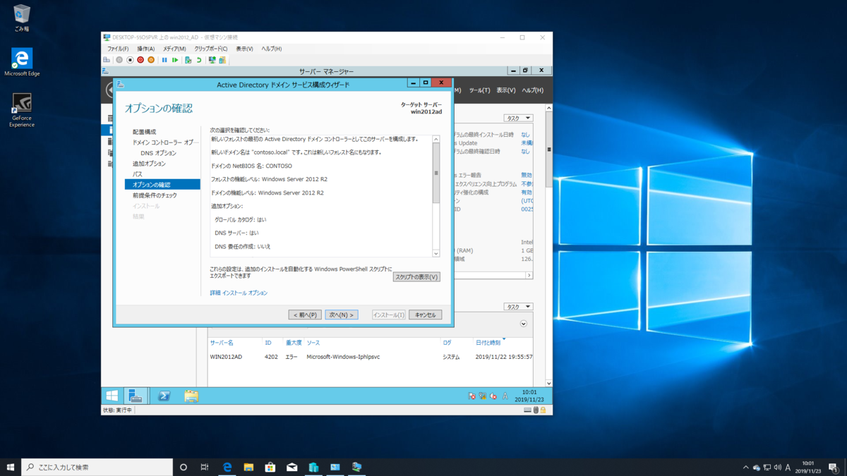Click the green Reset/Resume play icon

coord(175,60)
